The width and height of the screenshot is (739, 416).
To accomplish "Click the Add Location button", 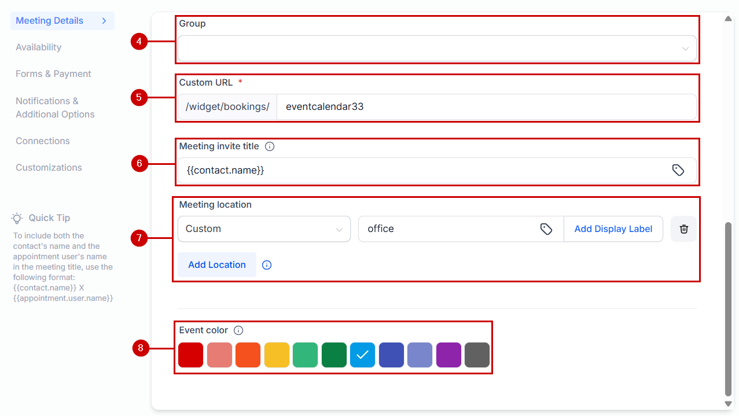I will 217,265.
